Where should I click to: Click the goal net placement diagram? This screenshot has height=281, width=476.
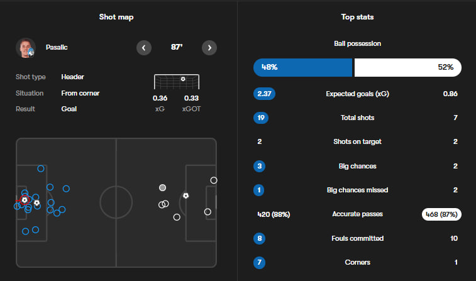pyautogui.click(x=177, y=82)
